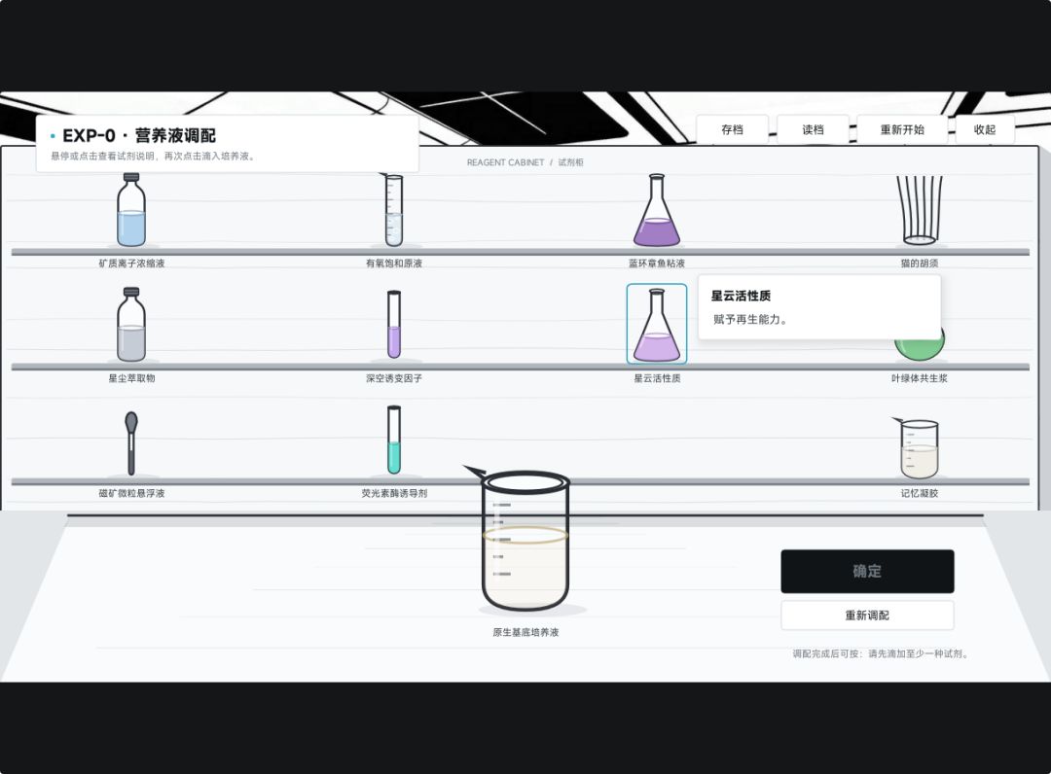Choose the 记忆凝胶 small beaker
This screenshot has width=1051, height=774.
coord(919,448)
